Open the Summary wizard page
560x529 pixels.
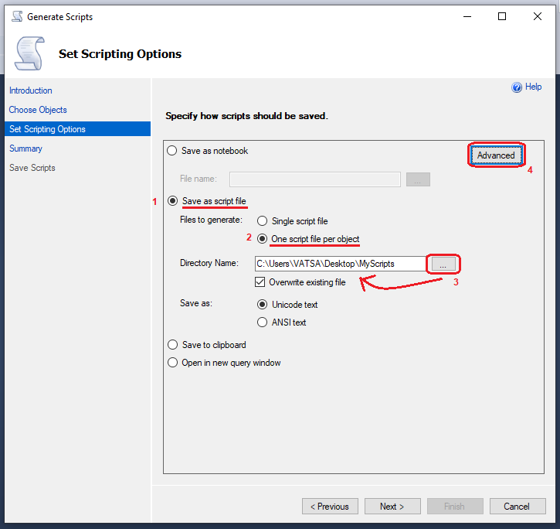(x=25, y=148)
